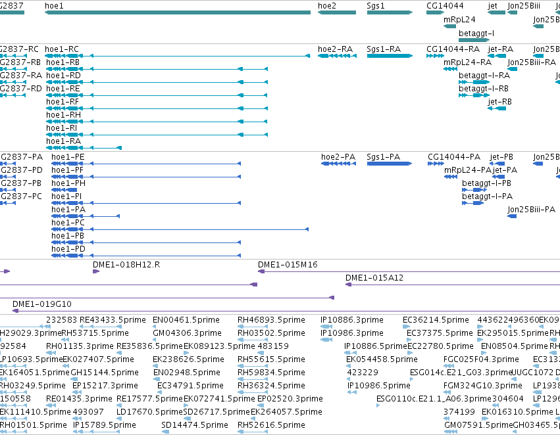The image size is (560, 435).
Task: Click the Sgs1 gene glyph
Action: click(390, 12)
